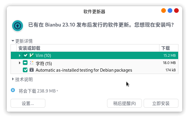
Task: Expand the 字符 (15) tree row
Action: (x=20, y=63)
